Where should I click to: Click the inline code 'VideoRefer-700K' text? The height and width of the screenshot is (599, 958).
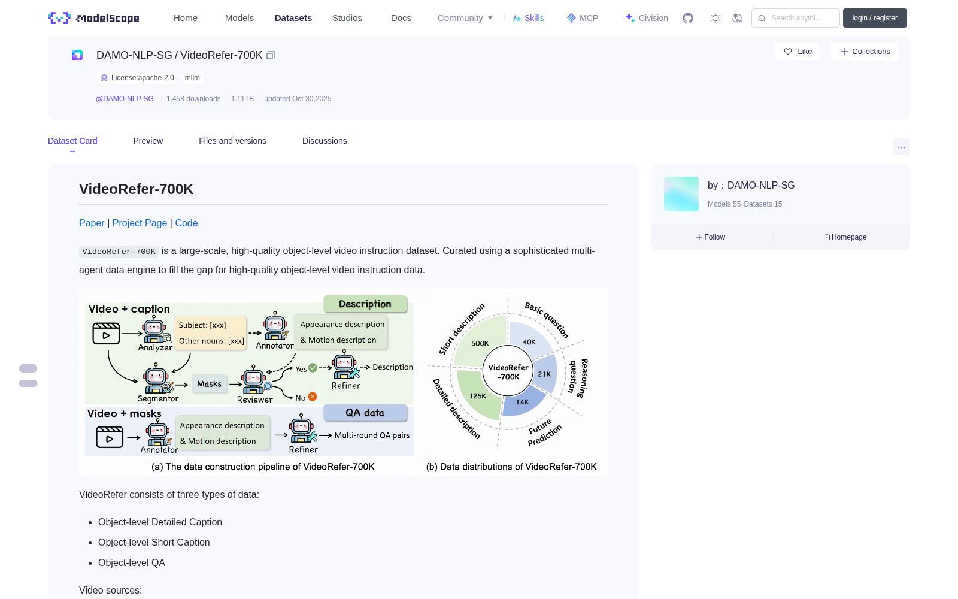[119, 252]
